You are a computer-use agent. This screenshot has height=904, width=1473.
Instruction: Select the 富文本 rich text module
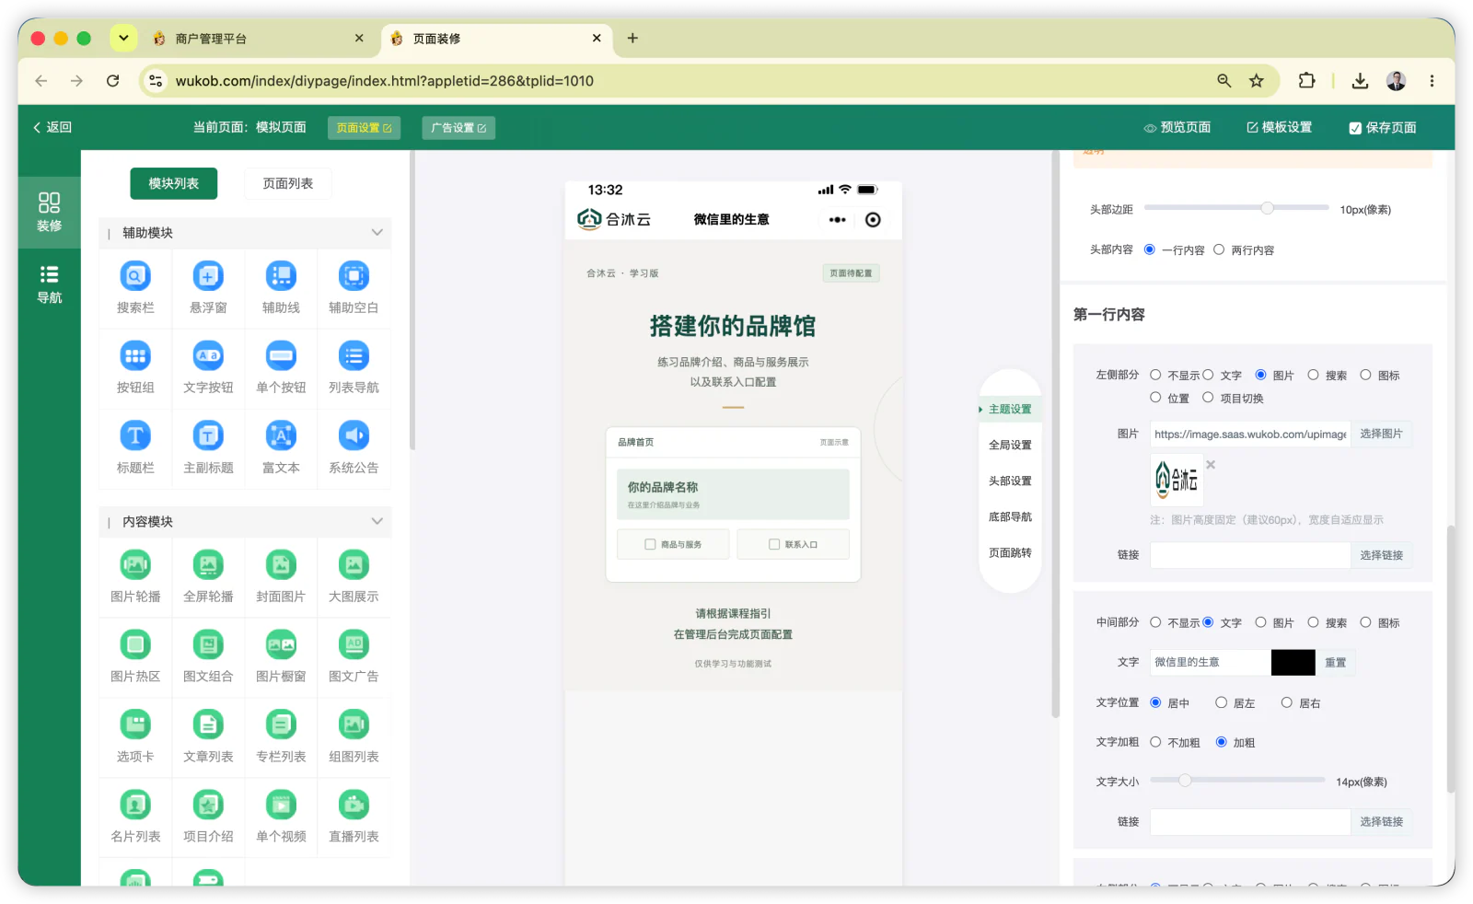(x=281, y=448)
